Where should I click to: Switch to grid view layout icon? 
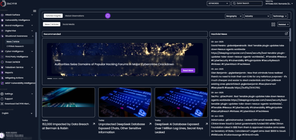[273, 24]
